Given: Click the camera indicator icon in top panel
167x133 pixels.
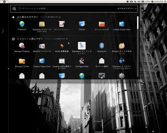Looking at the screenshot, I should point(132,1).
